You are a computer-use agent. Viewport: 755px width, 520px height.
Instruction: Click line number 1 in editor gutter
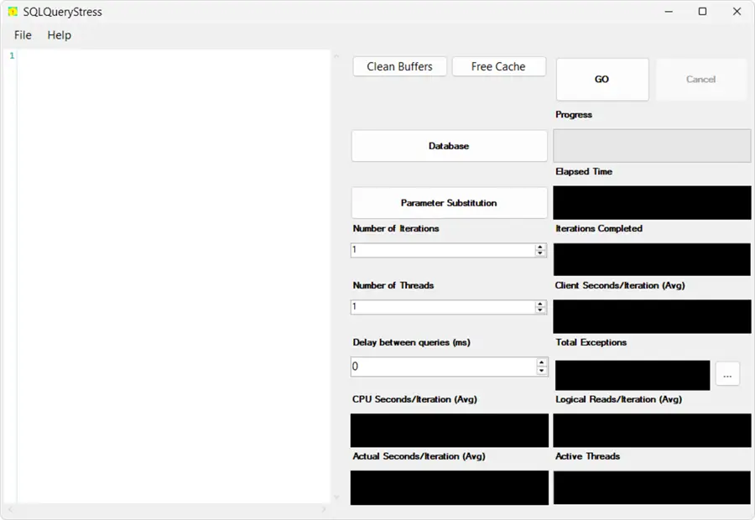pyautogui.click(x=12, y=56)
